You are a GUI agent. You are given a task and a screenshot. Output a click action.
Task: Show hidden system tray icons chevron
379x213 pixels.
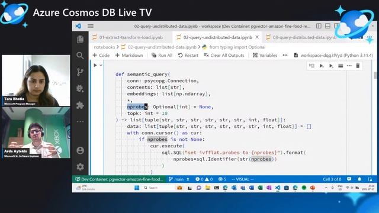click(326, 188)
